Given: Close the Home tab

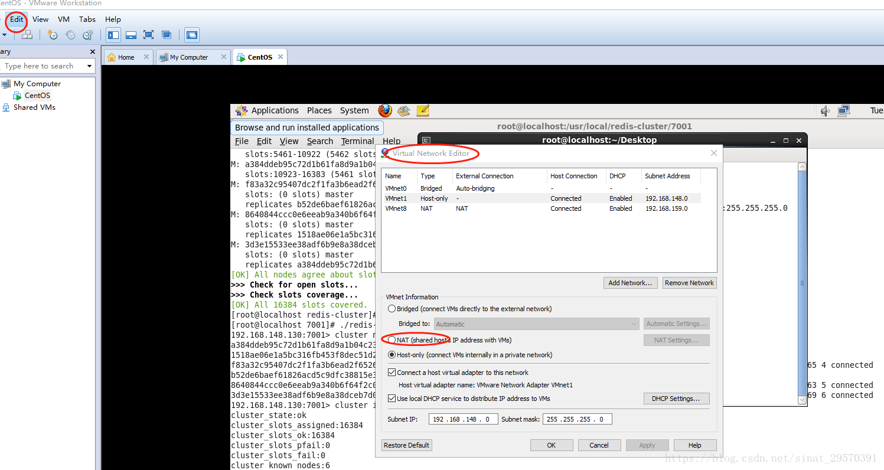Looking at the screenshot, I should [x=146, y=57].
